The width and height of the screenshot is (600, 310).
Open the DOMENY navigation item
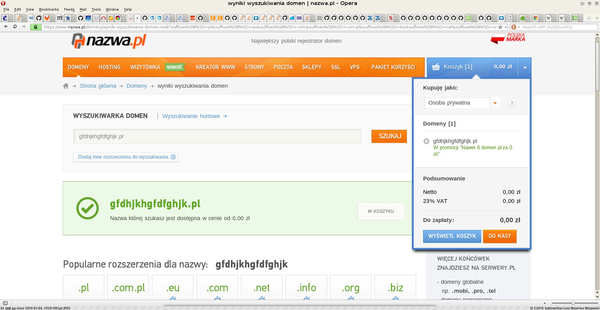point(78,67)
